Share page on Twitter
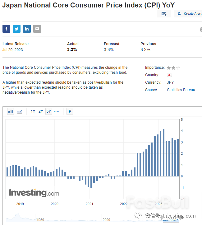The height and width of the screenshot is (225, 202). coord(16,29)
